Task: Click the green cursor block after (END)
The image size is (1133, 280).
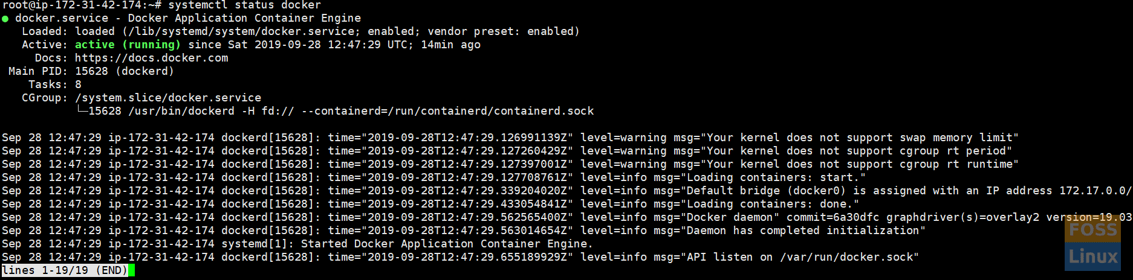Action: [x=131, y=270]
